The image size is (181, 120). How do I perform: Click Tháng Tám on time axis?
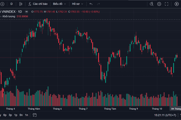(x=110, y=109)
